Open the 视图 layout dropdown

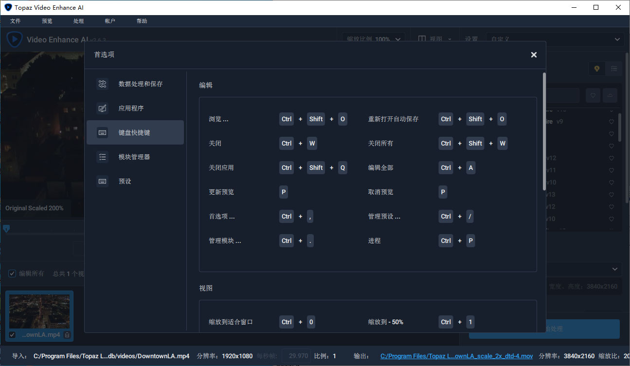[435, 39]
